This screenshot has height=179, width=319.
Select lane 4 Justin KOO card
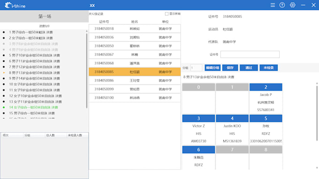pyautogui.click(x=232, y=130)
